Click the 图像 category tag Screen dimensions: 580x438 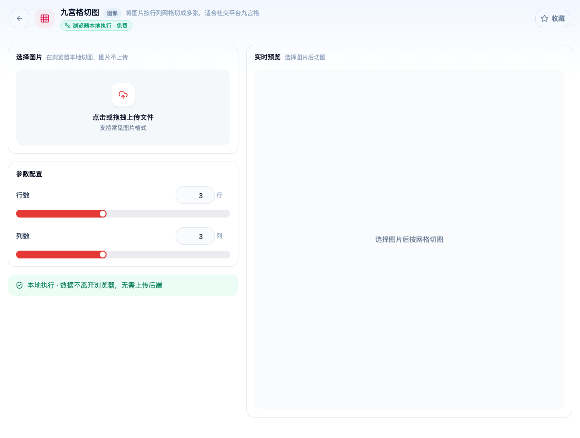112,13
